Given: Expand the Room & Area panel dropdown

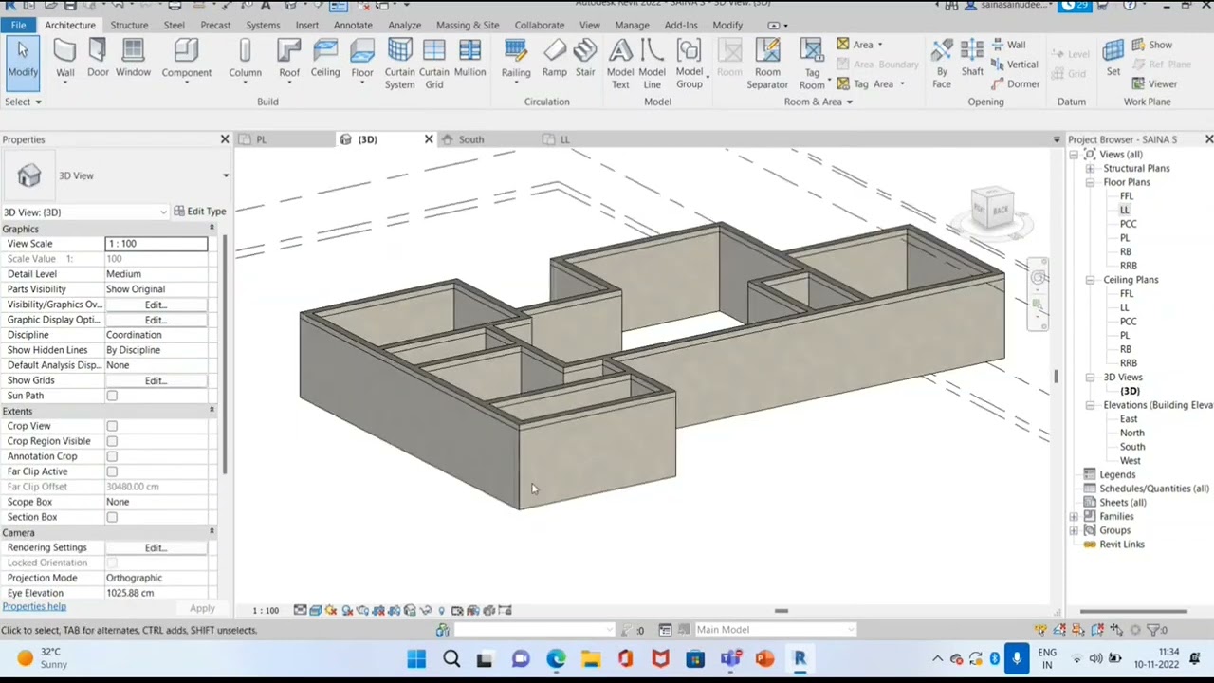Looking at the screenshot, I should coord(818,102).
